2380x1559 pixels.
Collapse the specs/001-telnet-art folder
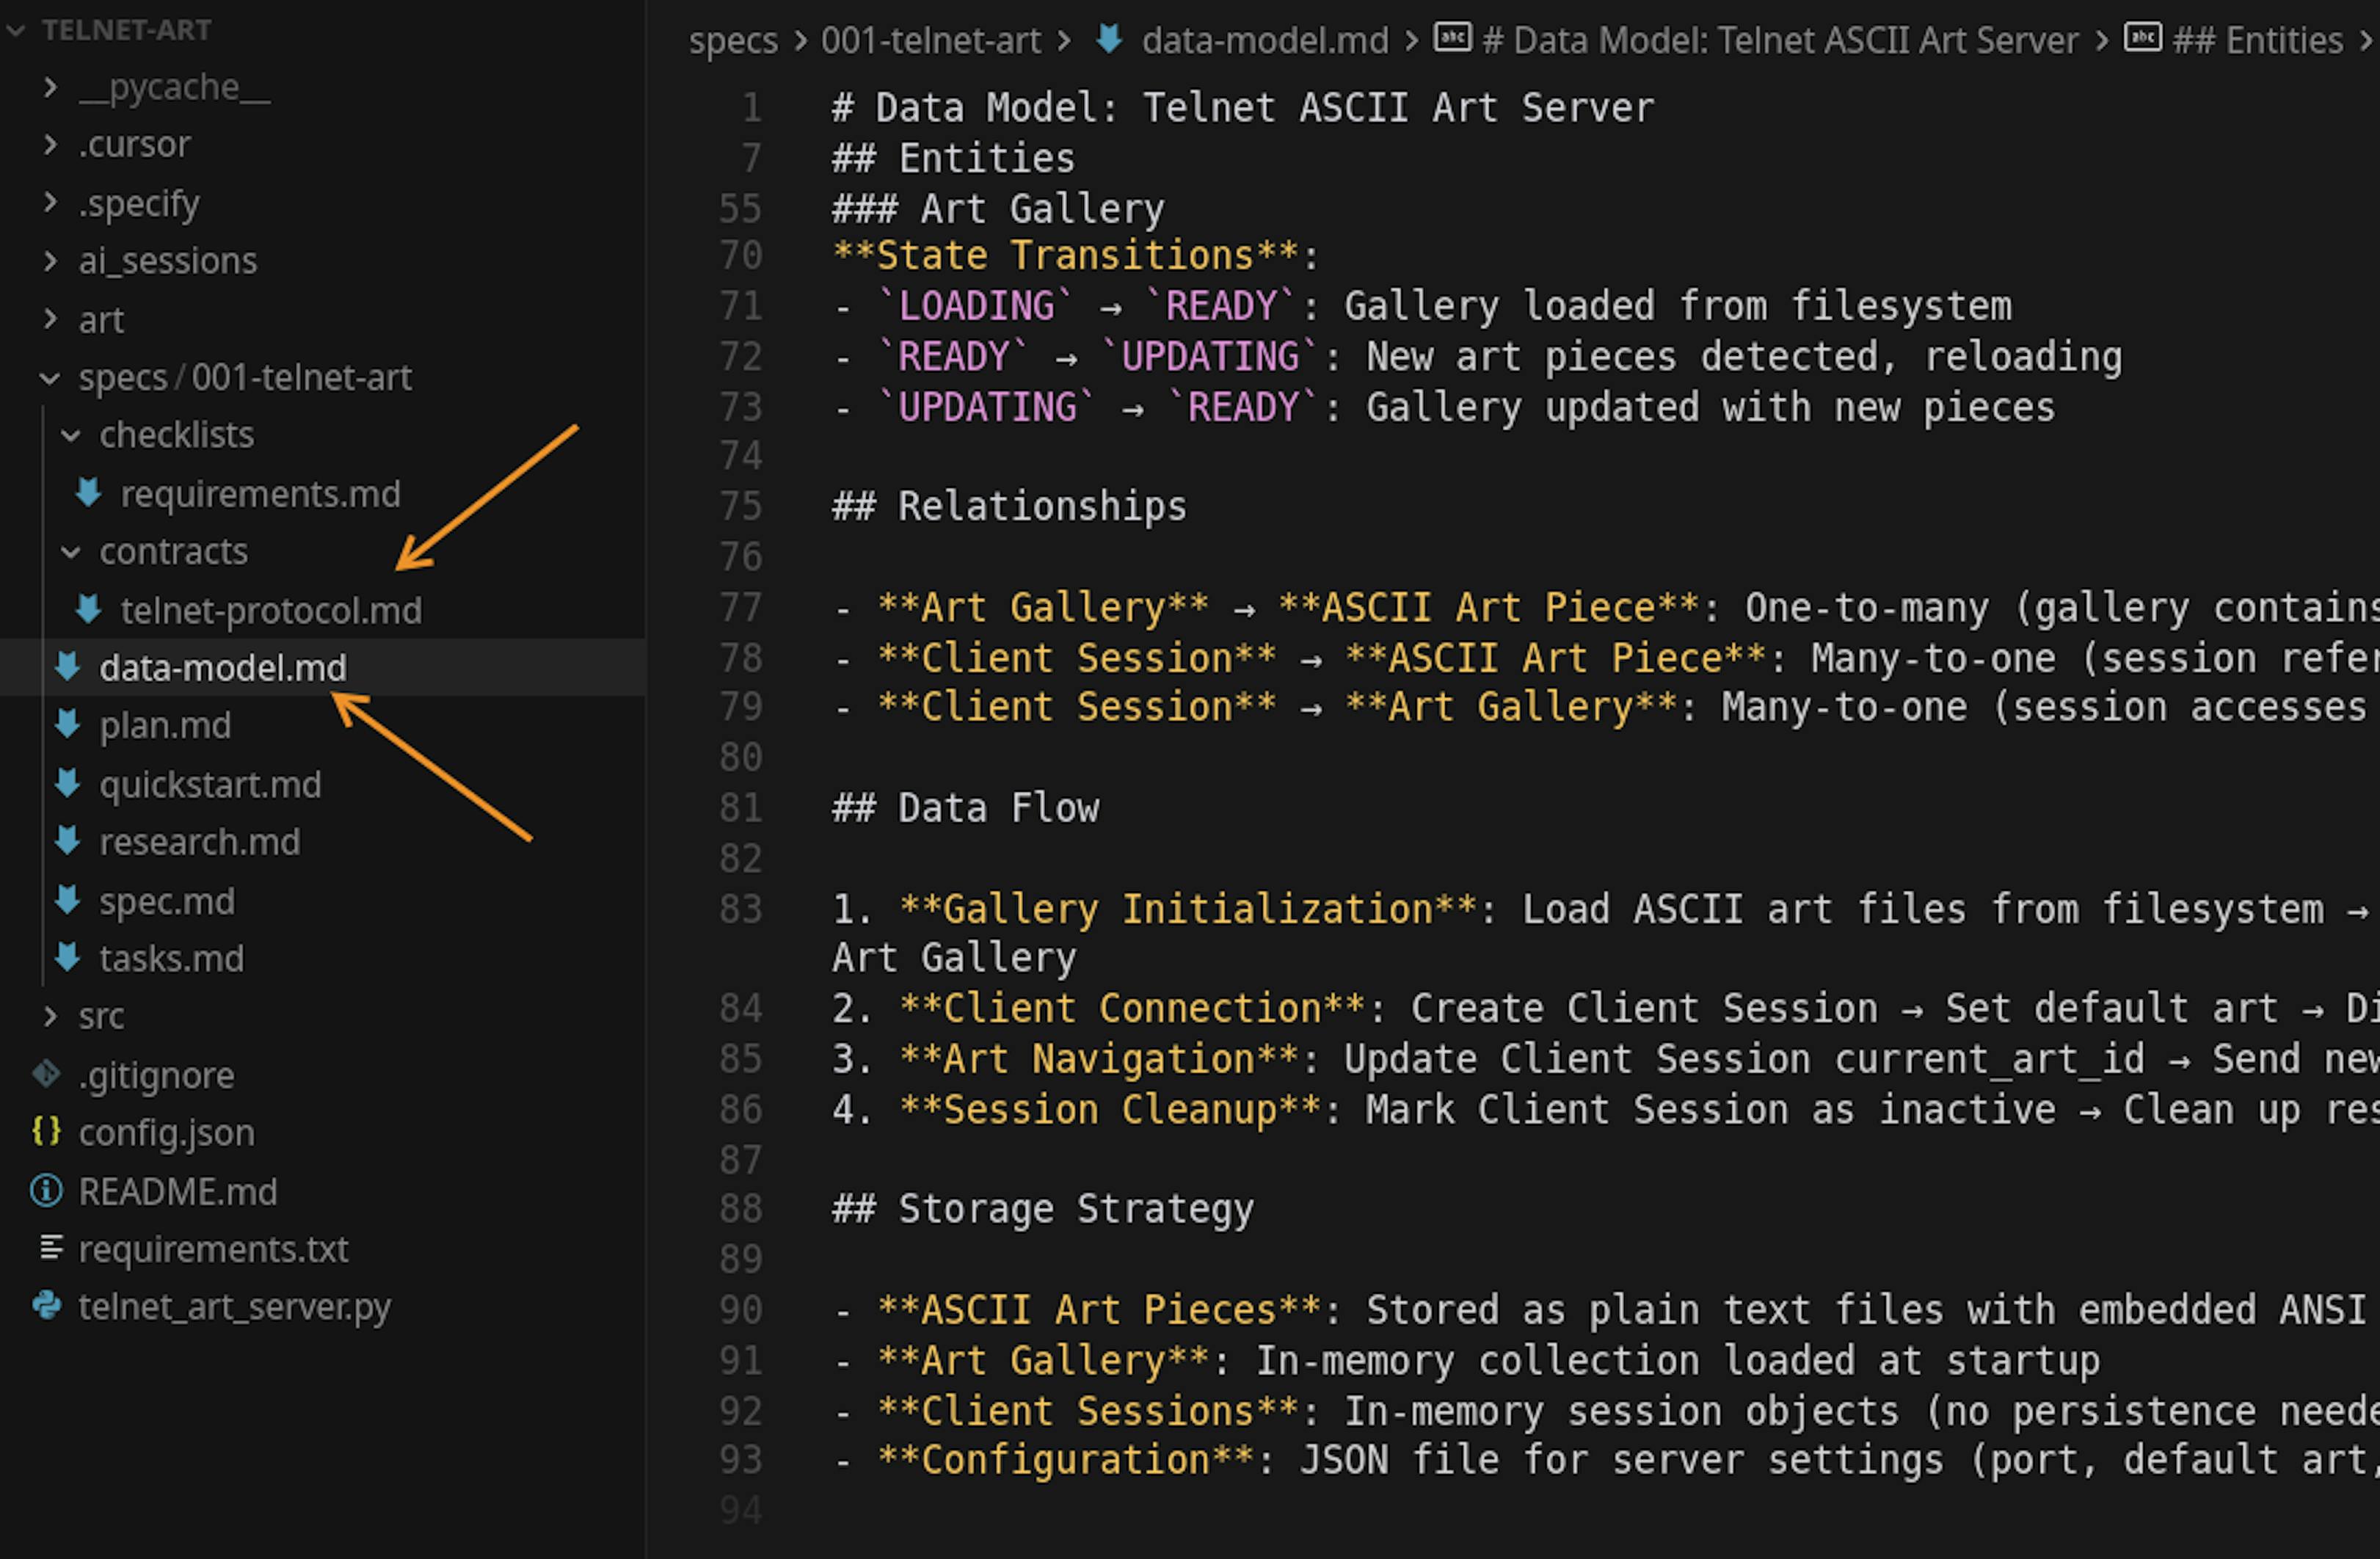coord(48,377)
